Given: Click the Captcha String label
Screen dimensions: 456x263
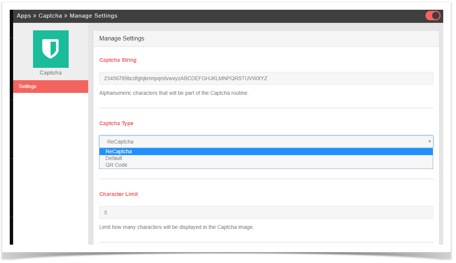Looking at the screenshot, I should [x=118, y=60].
